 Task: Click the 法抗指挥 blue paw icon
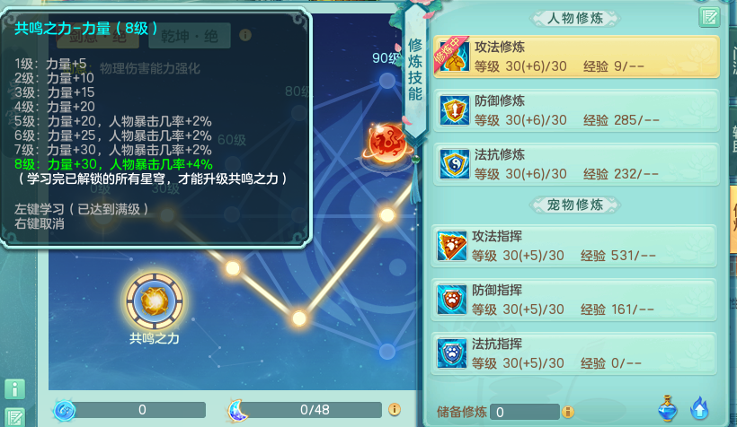452,353
